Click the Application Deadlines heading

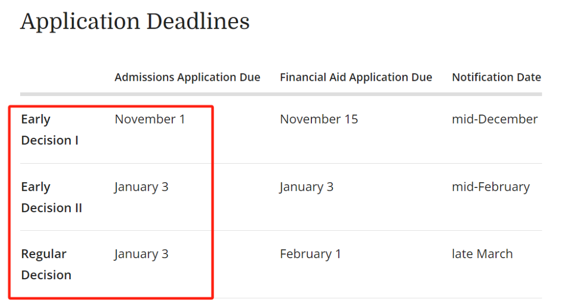(135, 22)
